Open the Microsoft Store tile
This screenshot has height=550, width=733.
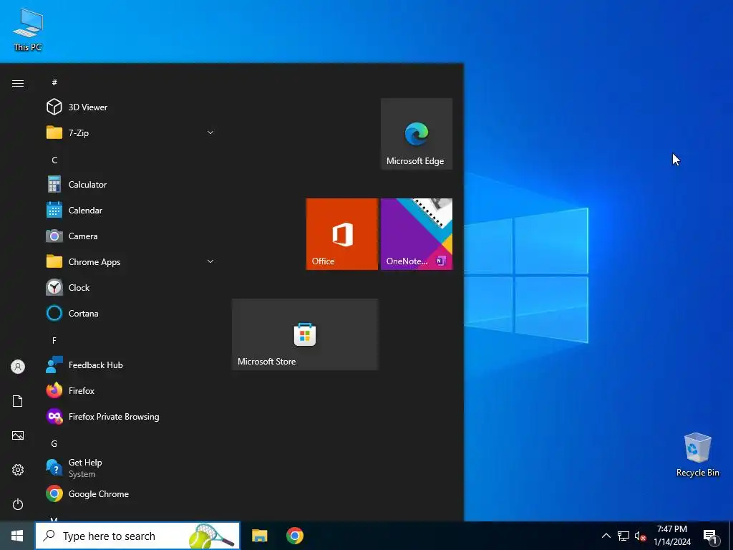click(x=305, y=334)
